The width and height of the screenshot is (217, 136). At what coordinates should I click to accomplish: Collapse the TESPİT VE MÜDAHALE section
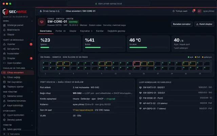tap(32, 40)
